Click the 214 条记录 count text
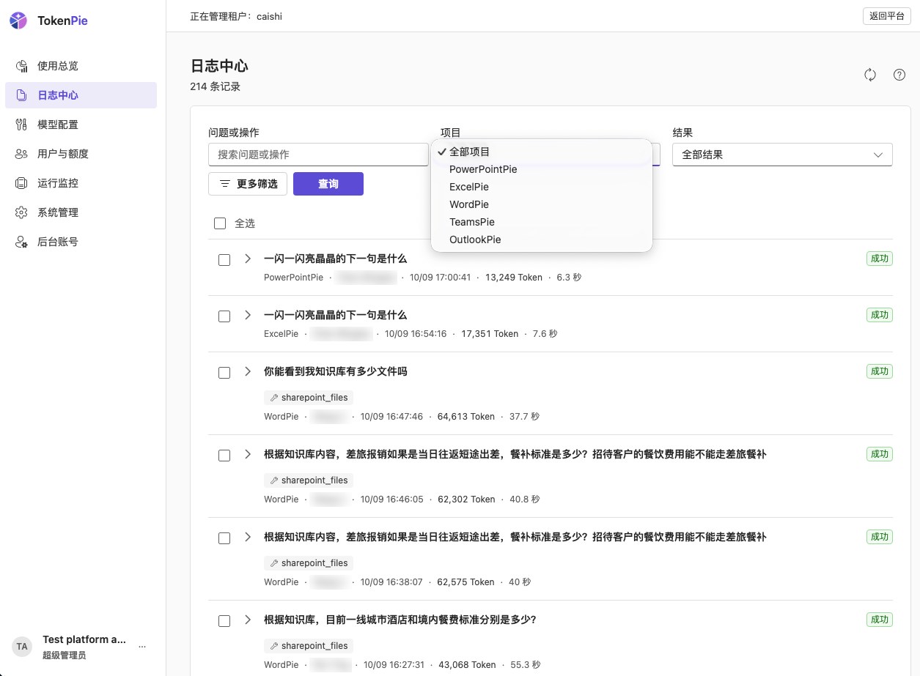This screenshot has height=676, width=920. click(x=216, y=86)
